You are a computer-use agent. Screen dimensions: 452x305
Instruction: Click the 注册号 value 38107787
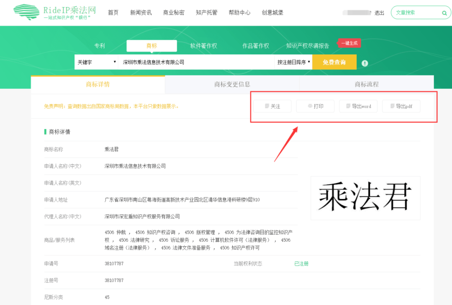coord(114,280)
